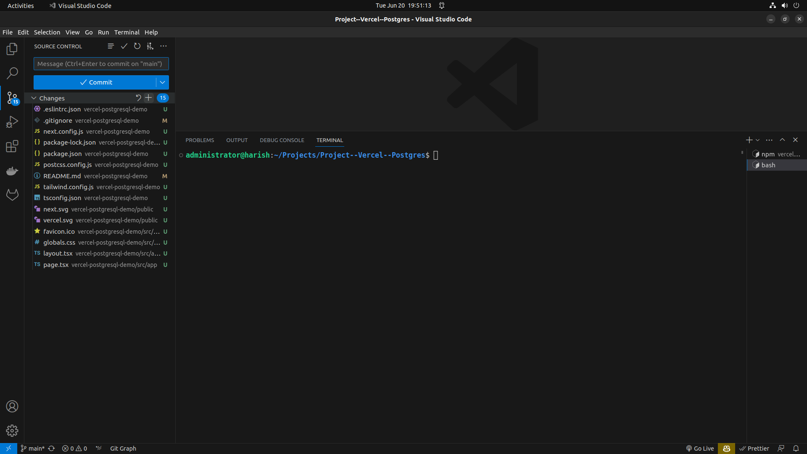Refresh the source control view
807x454 pixels.
(x=137, y=46)
